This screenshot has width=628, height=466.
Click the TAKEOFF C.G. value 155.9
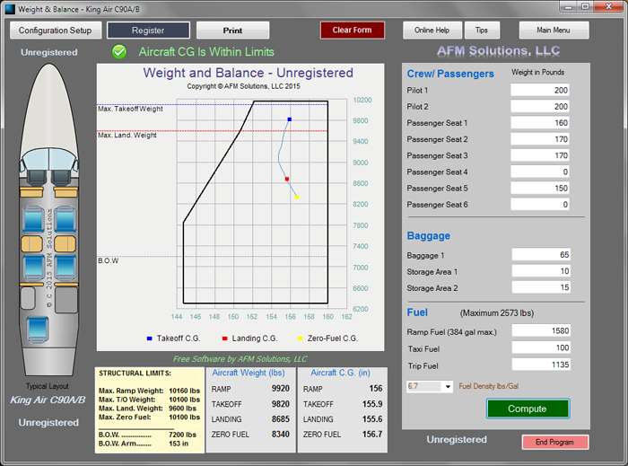coord(372,404)
